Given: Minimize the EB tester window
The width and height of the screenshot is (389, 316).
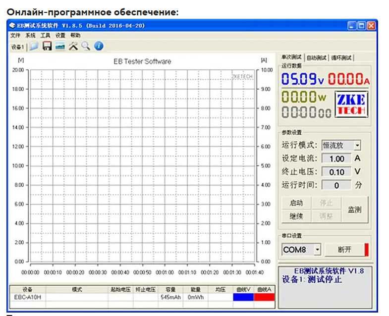Looking at the screenshot, I should 352,26.
